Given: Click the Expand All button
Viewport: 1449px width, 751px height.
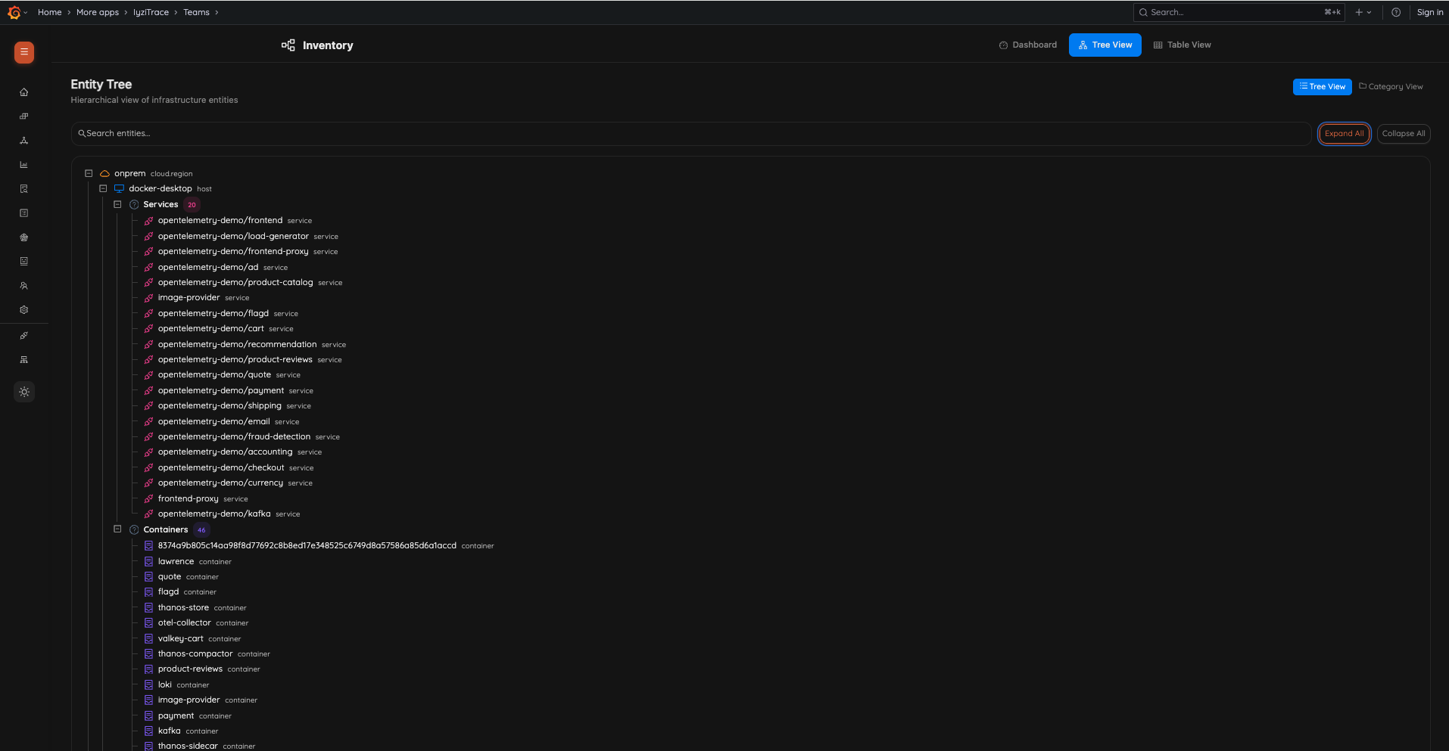Looking at the screenshot, I should [x=1345, y=134].
